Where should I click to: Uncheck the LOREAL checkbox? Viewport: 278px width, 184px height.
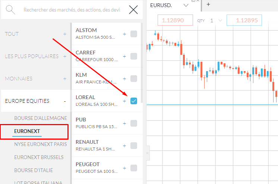(x=134, y=101)
